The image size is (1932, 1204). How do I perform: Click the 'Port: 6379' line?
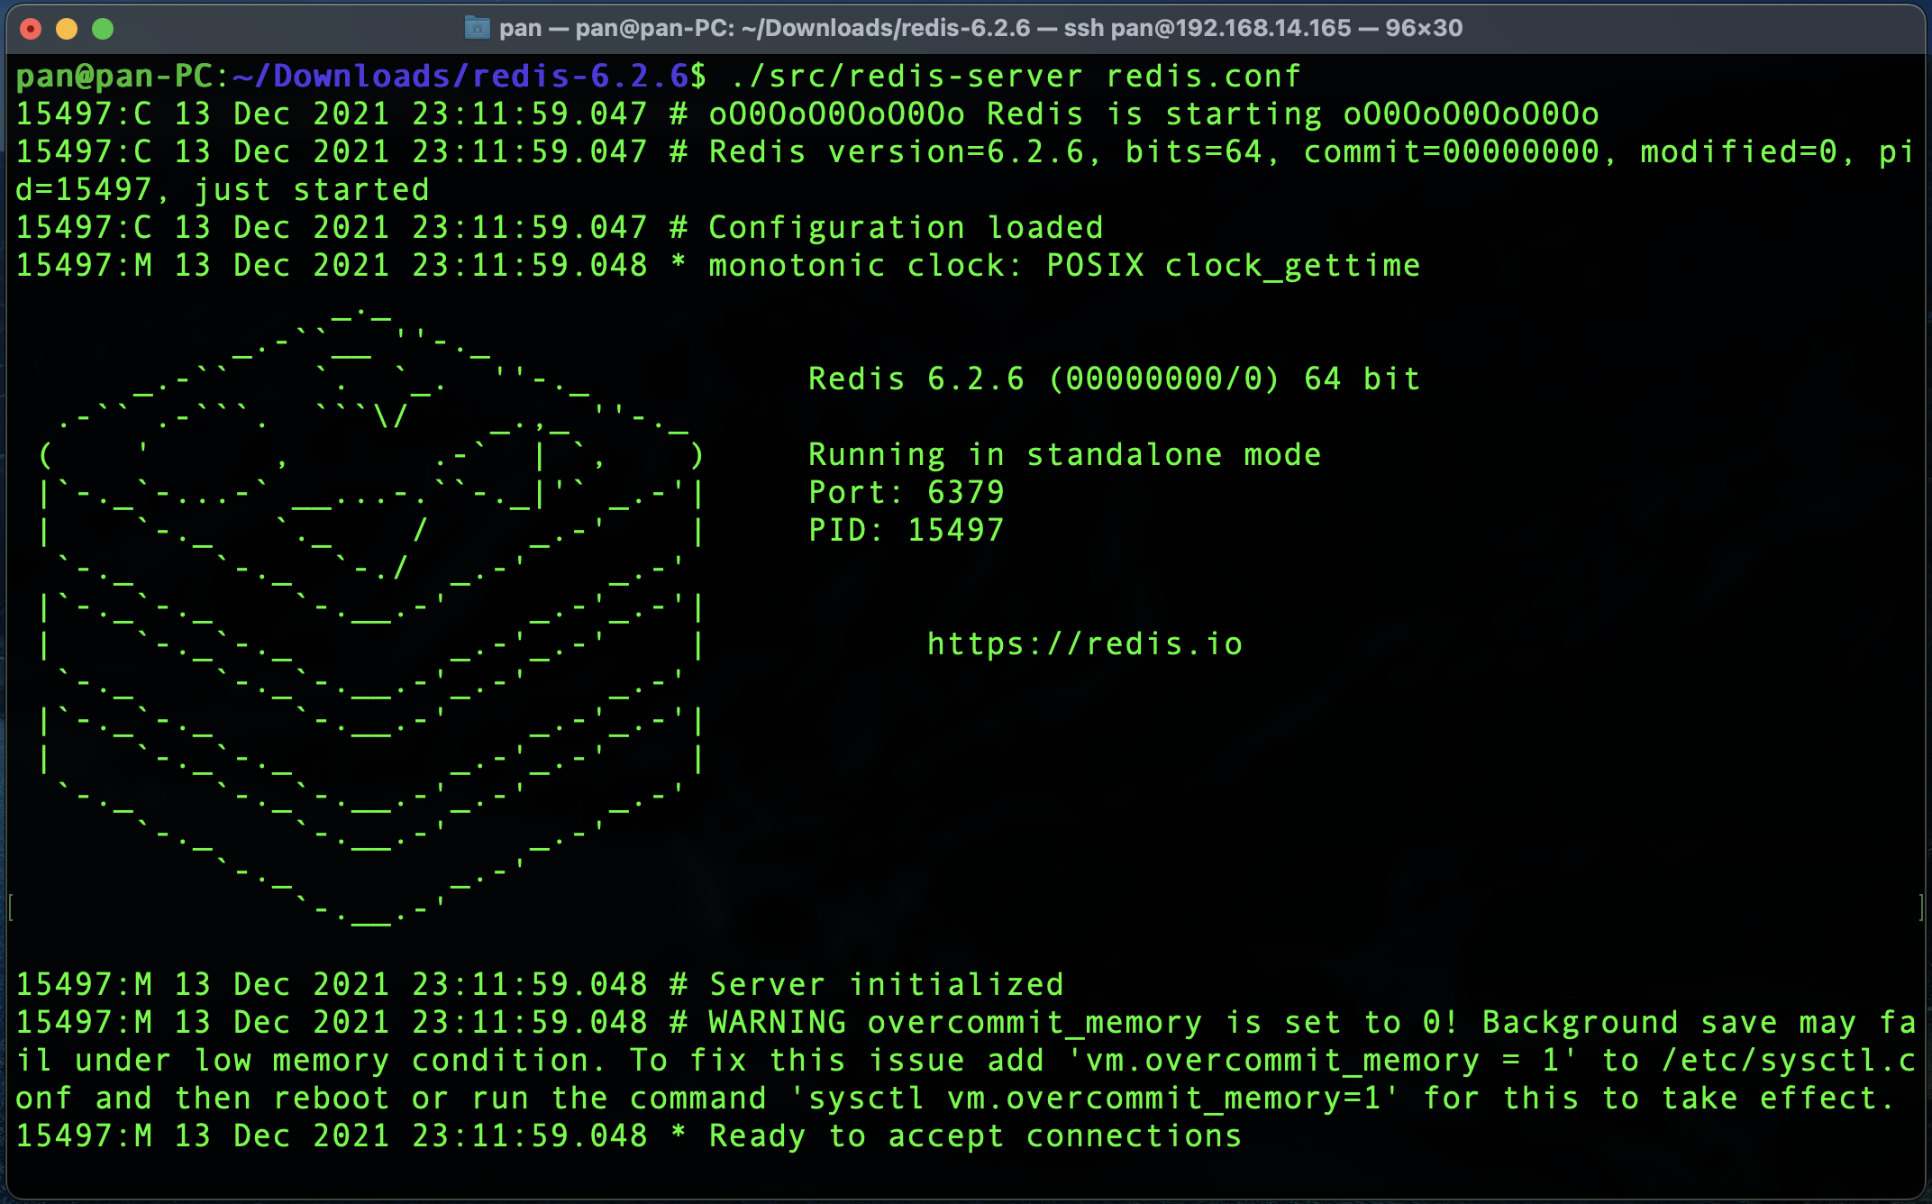[906, 492]
